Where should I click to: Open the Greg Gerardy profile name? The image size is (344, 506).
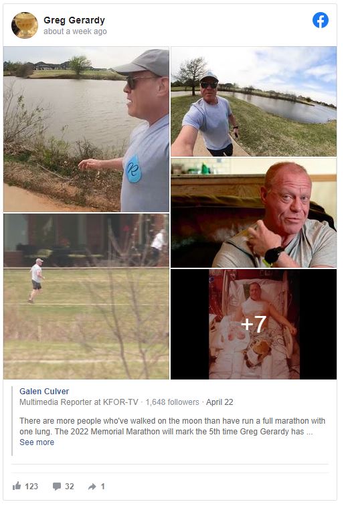tap(74, 20)
